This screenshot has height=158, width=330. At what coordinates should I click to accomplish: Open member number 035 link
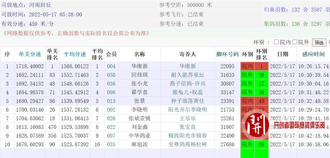111,144
